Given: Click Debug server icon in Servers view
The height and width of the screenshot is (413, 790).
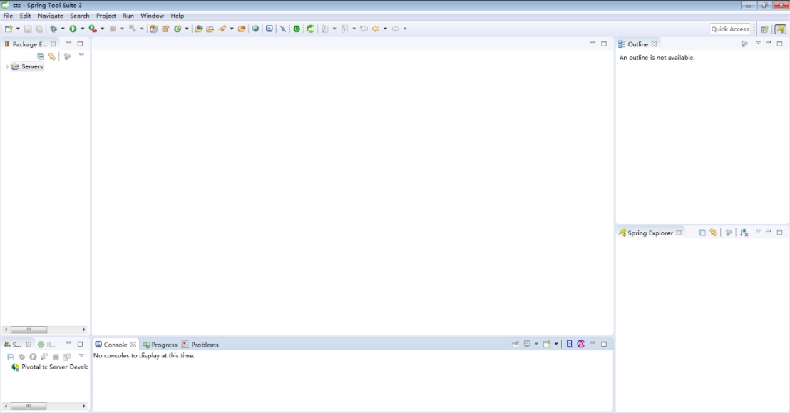Looking at the screenshot, I should coord(21,357).
